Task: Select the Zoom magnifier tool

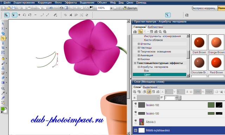Action: click(x=3, y=88)
